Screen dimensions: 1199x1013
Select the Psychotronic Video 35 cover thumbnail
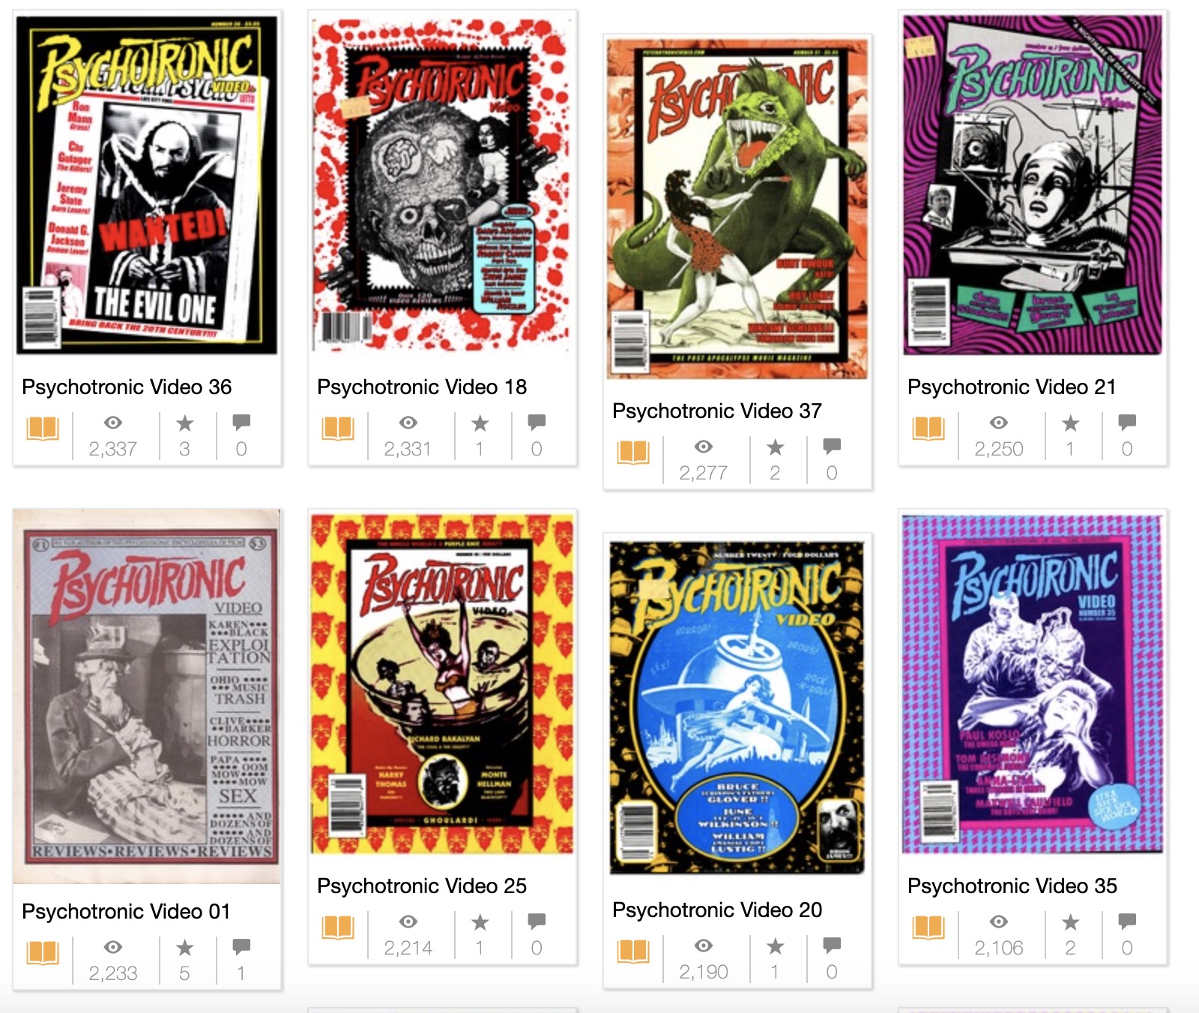(x=1033, y=683)
